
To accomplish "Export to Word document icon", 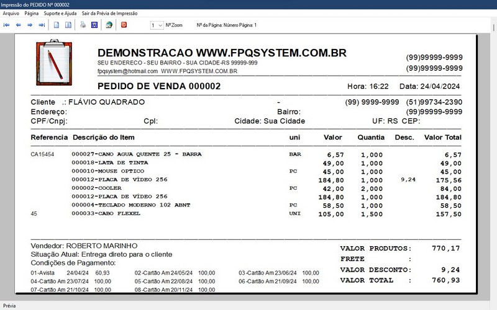I will (x=94, y=25).
